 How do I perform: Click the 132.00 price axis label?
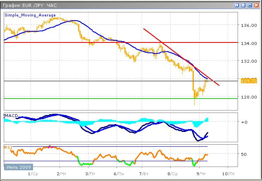[x=248, y=61]
